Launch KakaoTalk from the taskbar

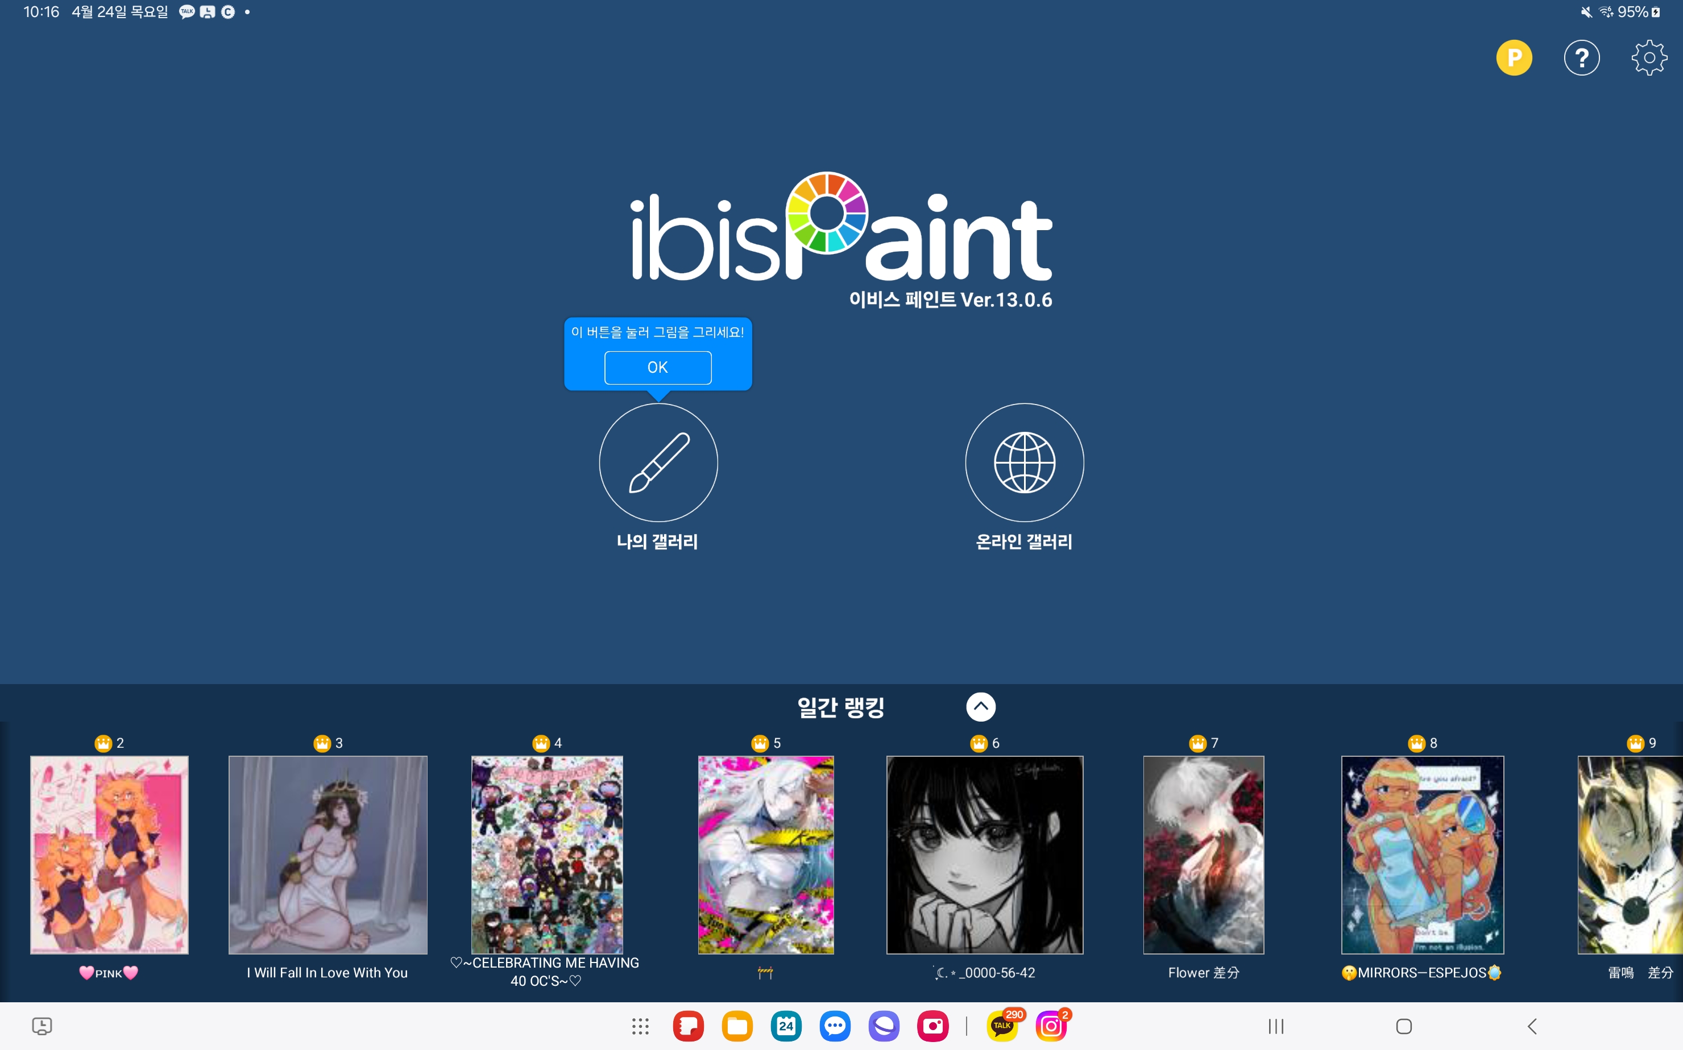pyautogui.click(x=1001, y=1026)
